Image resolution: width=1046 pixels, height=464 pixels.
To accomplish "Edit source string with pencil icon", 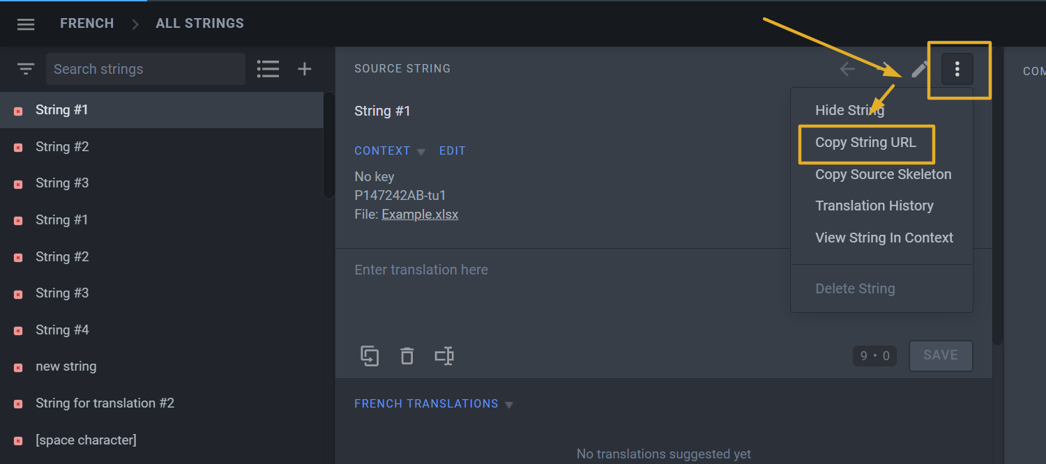I will [920, 69].
